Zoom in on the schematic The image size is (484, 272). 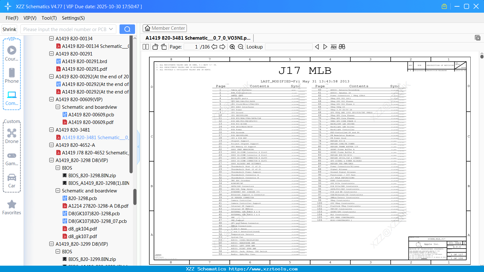coord(232,47)
